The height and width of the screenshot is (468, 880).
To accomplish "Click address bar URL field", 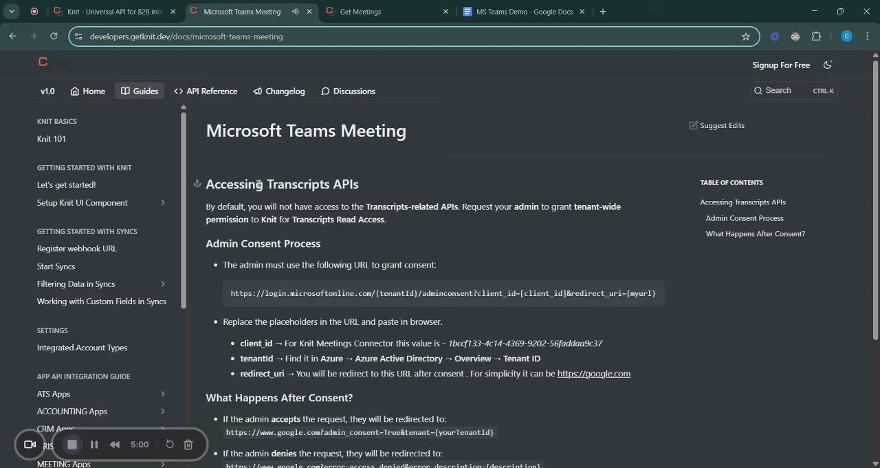I will [412, 36].
